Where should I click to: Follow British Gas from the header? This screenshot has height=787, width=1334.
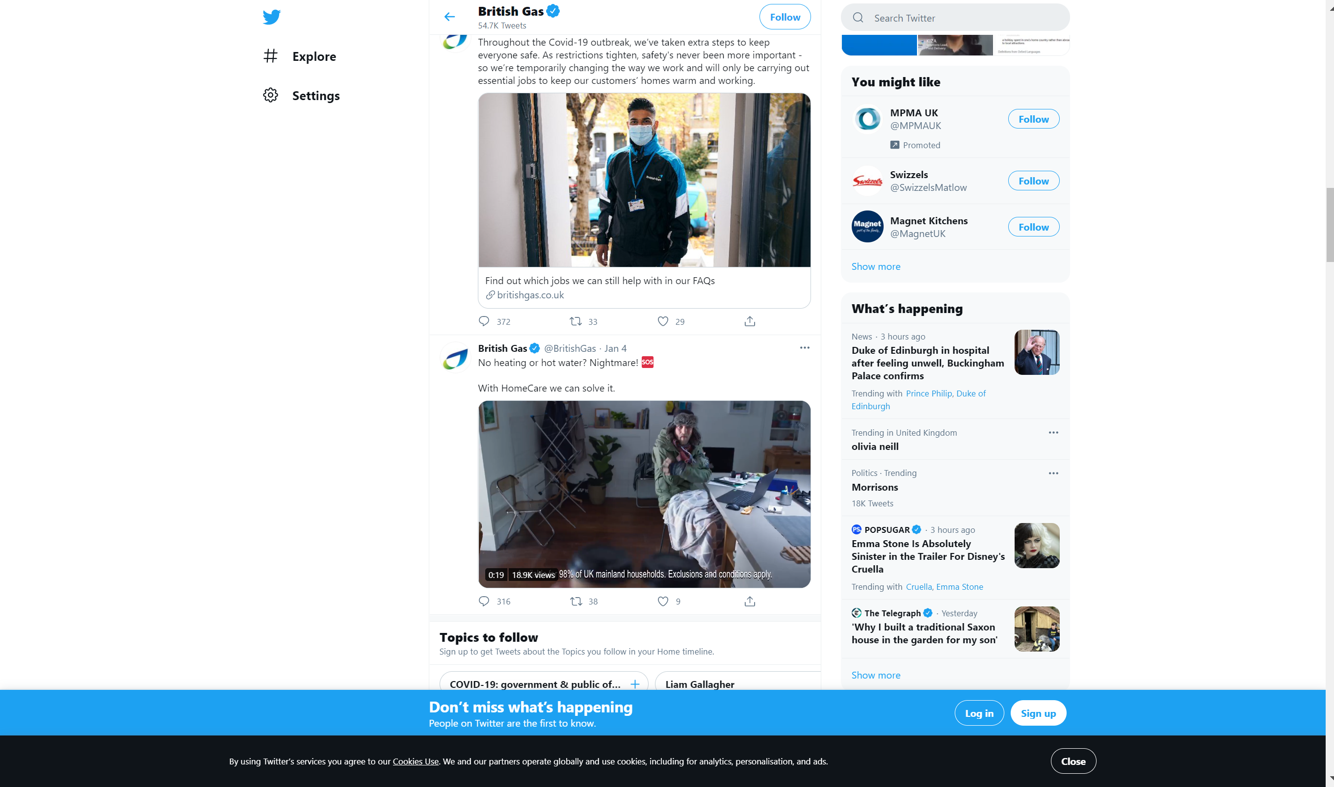785,17
